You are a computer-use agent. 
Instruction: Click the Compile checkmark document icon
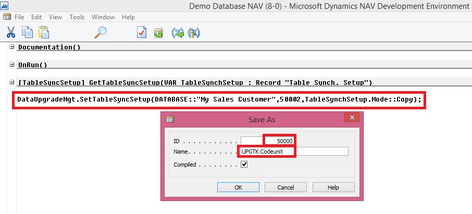[x=142, y=32]
